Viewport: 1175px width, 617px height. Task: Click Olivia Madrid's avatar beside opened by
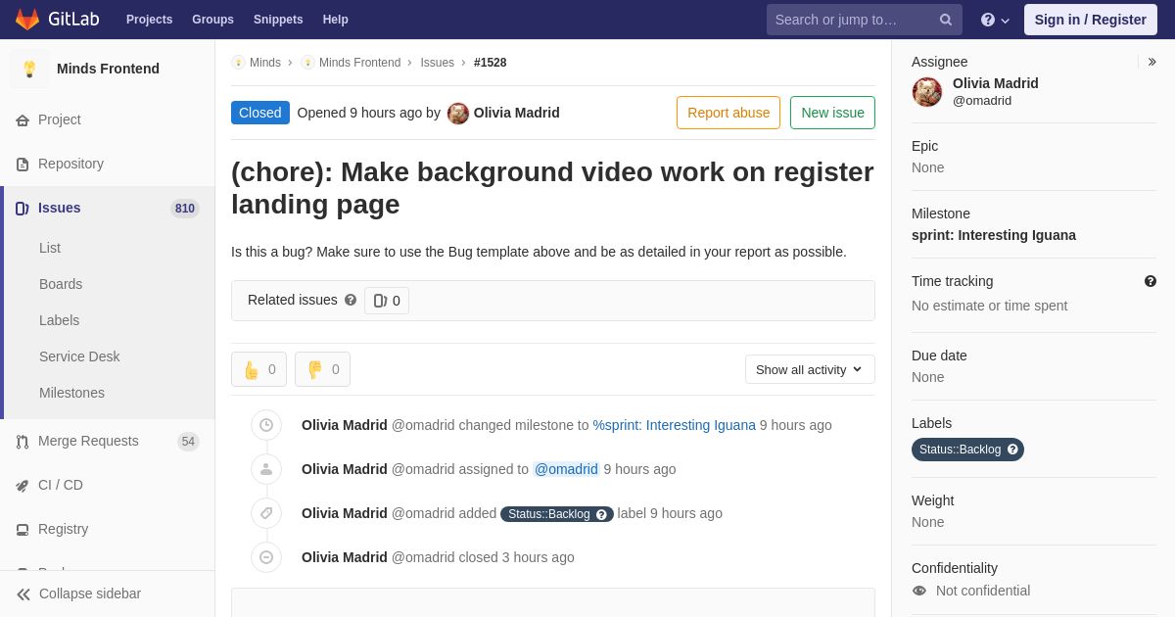pos(458,114)
